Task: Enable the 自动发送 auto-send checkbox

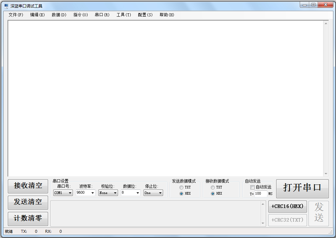Action: (252, 187)
